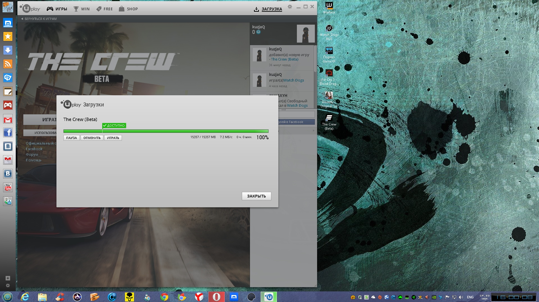
Task: Click the green ДОСТУПНО marker
Action: click(114, 126)
